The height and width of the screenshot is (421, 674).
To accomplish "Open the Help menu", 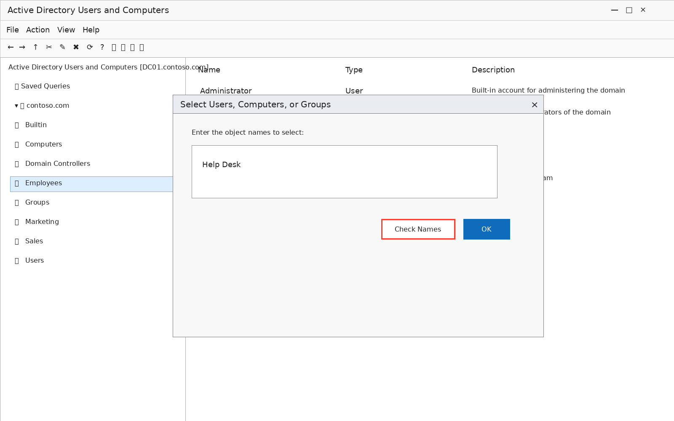I will click(x=91, y=30).
